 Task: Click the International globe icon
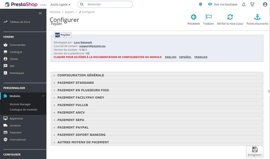(5, 139)
